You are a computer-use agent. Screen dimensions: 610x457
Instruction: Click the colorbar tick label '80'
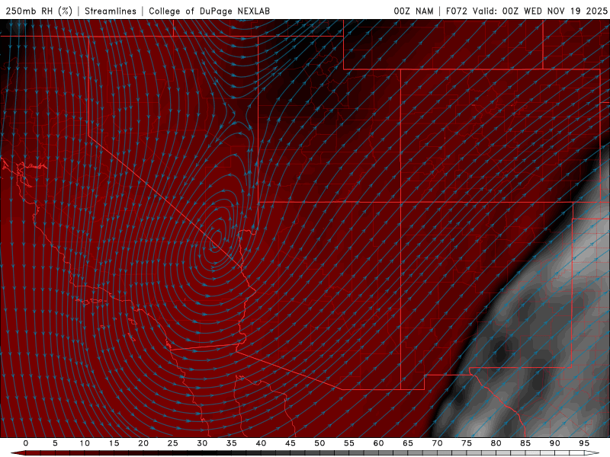(x=496, y=443)
